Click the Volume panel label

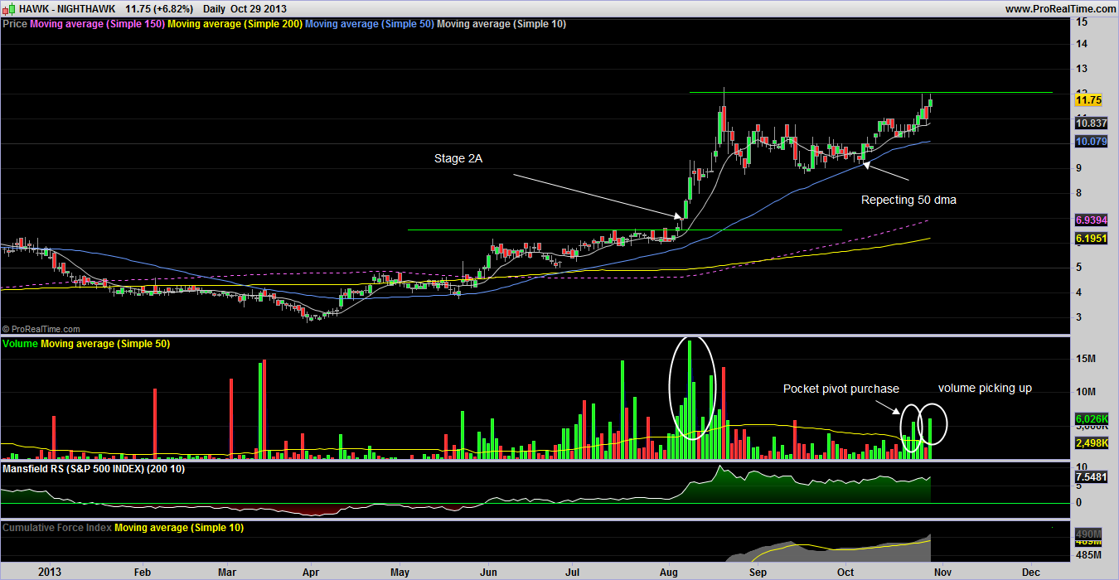20,343
